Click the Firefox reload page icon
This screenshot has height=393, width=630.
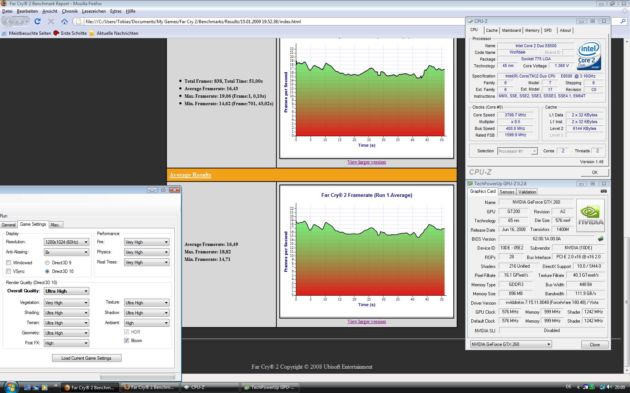tap(37, 22)
